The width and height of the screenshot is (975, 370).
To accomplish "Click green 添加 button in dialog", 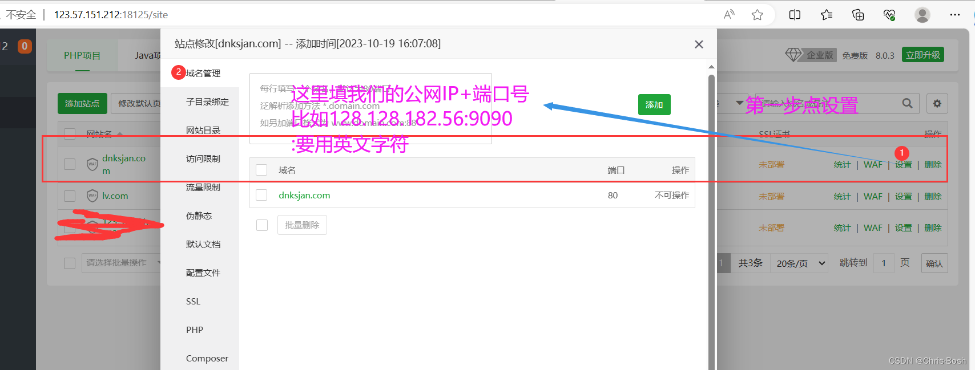I will click(x=654, y=104).
